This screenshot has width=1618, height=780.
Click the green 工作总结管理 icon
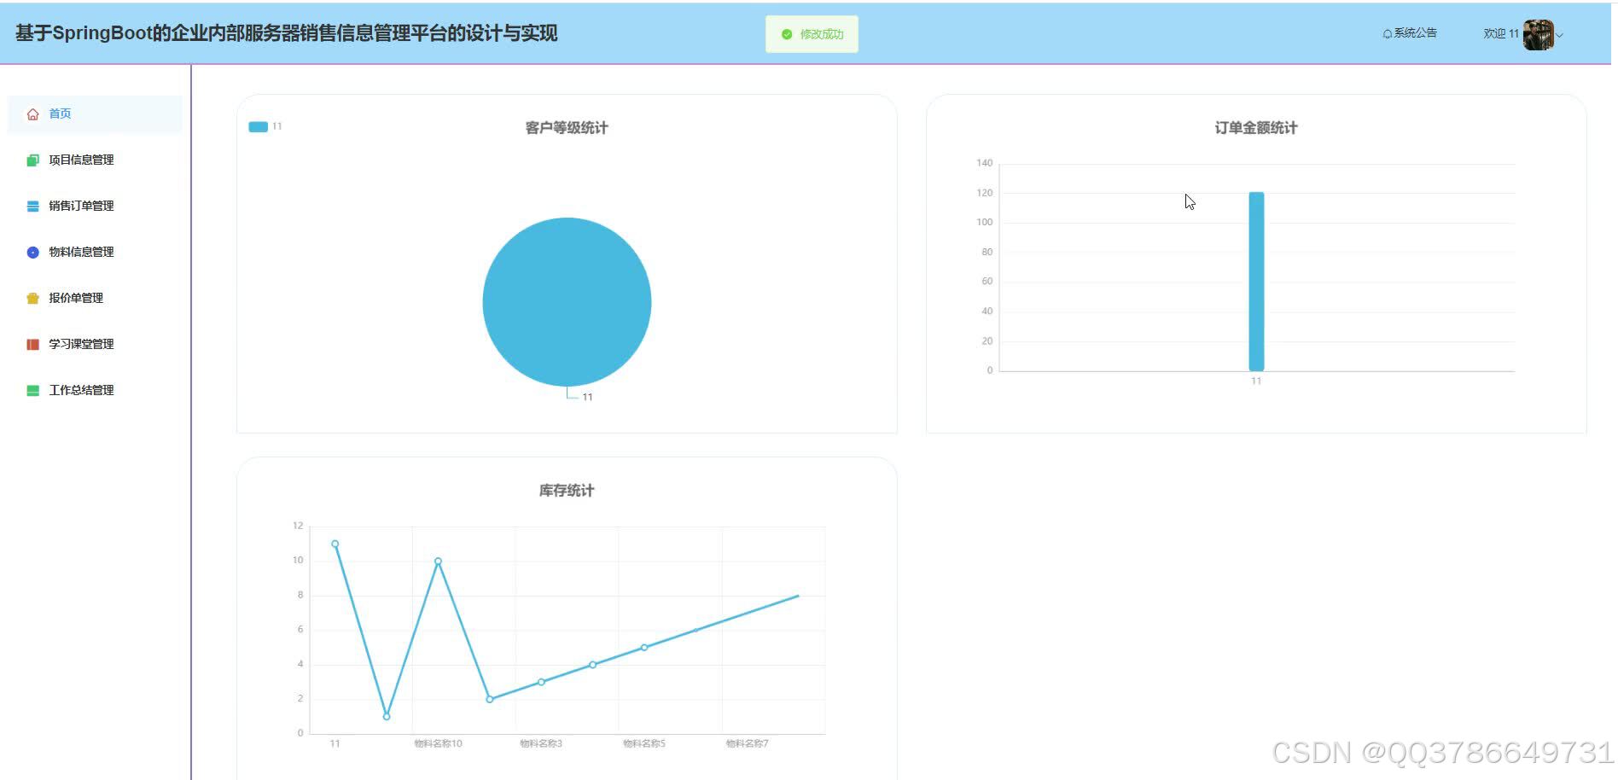[x=32, y=391]
